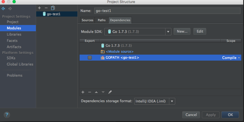Show the Problems section

15,76
